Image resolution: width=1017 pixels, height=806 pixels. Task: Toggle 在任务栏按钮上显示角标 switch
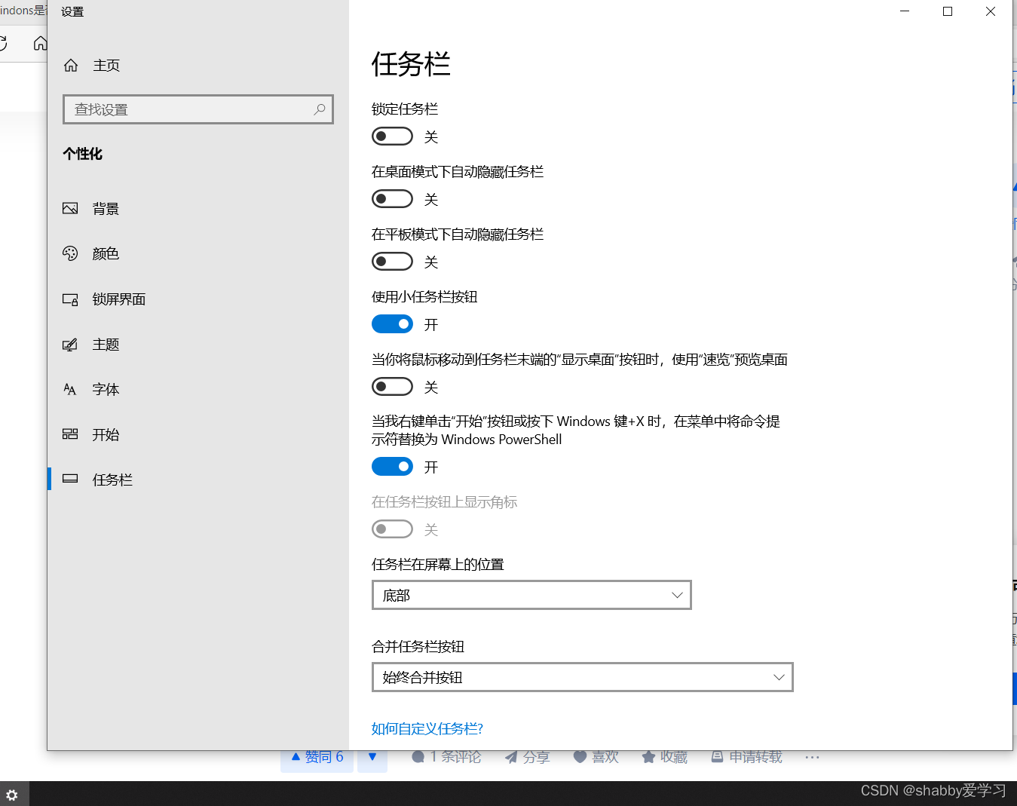point(392,529)
